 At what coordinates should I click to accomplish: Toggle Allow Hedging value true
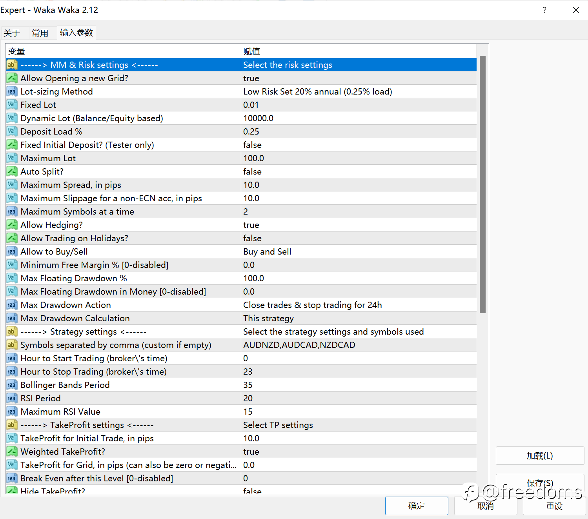coord(359,225)
